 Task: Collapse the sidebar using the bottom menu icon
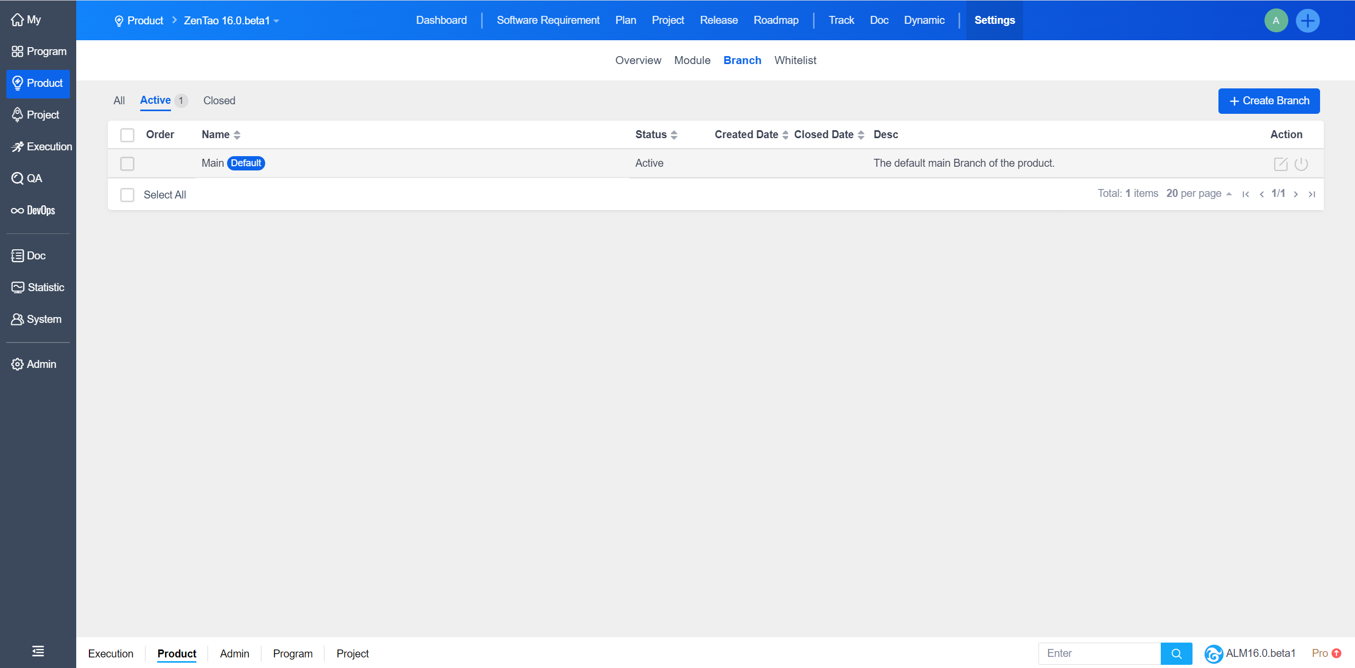(38, 651)
